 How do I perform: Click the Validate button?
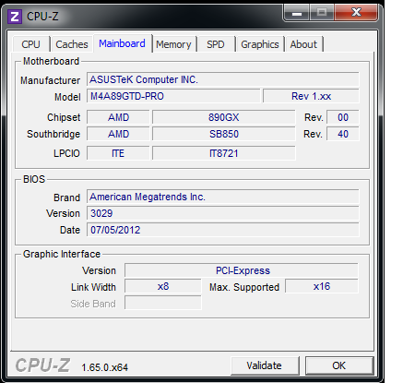click(x=265, y=365)
